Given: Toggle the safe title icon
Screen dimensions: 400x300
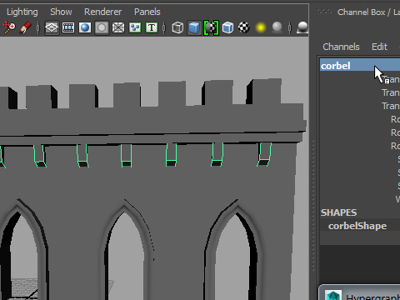Looking at the screenshot, I should pos(152,27).
